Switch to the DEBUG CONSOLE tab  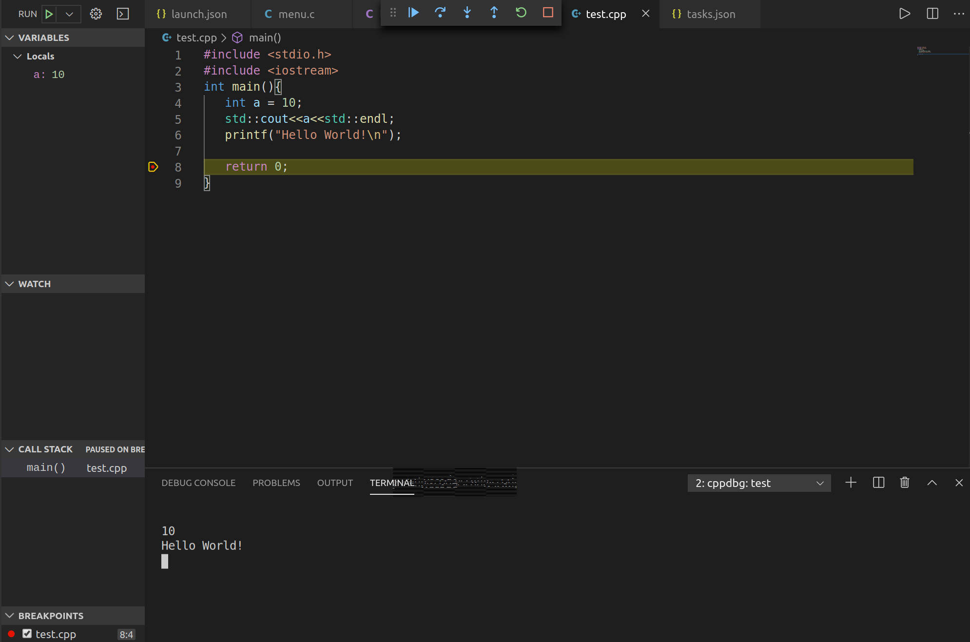(x=198, y=483)
